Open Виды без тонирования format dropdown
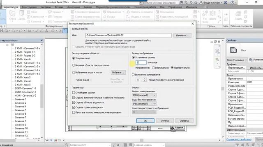This screenshot has height=147, width=263. [144, 104]
